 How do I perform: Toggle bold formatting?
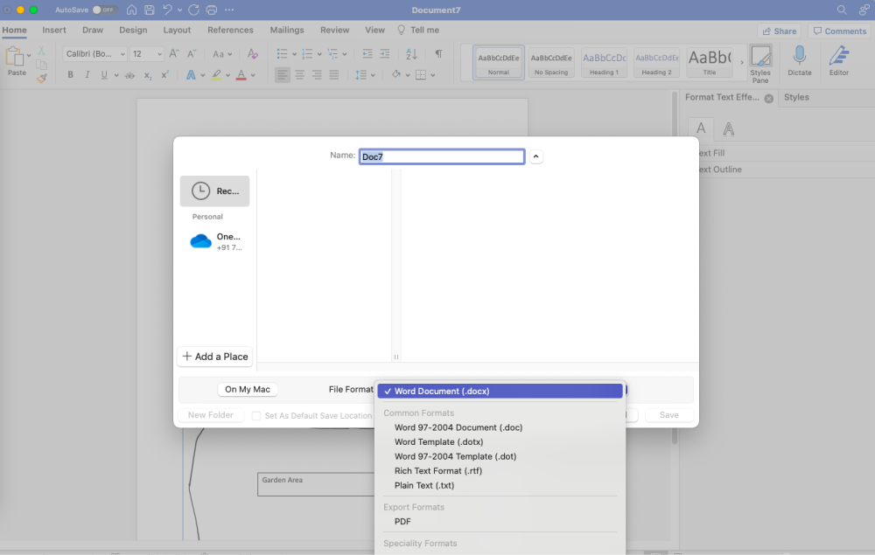pyautogui.click(x=71, y=74)
